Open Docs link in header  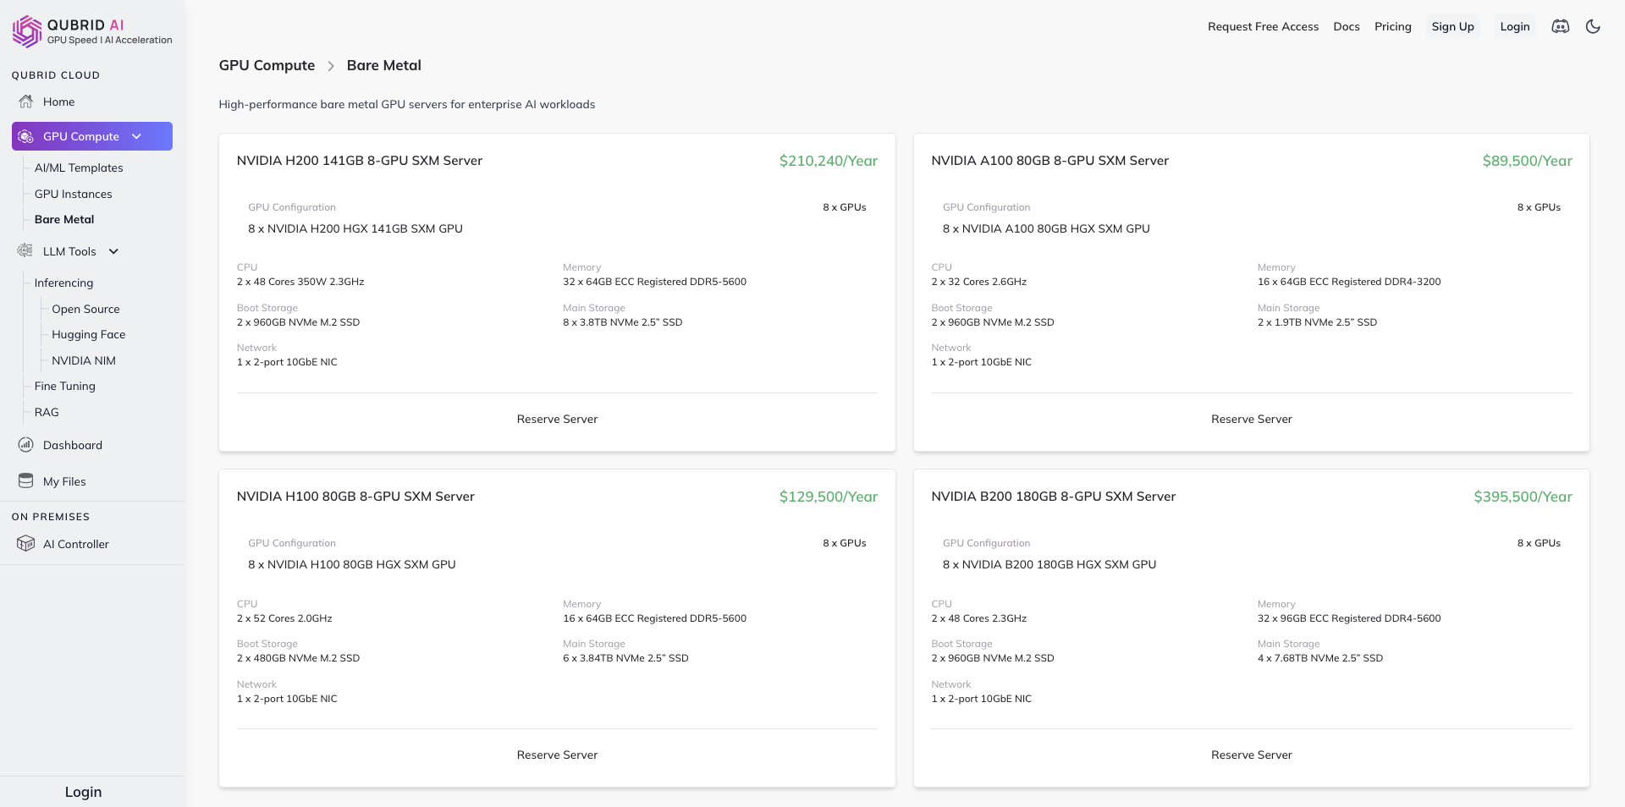point(1347,26)
